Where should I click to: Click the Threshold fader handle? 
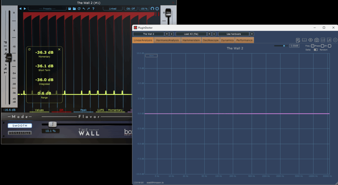[x=9, y=58]
